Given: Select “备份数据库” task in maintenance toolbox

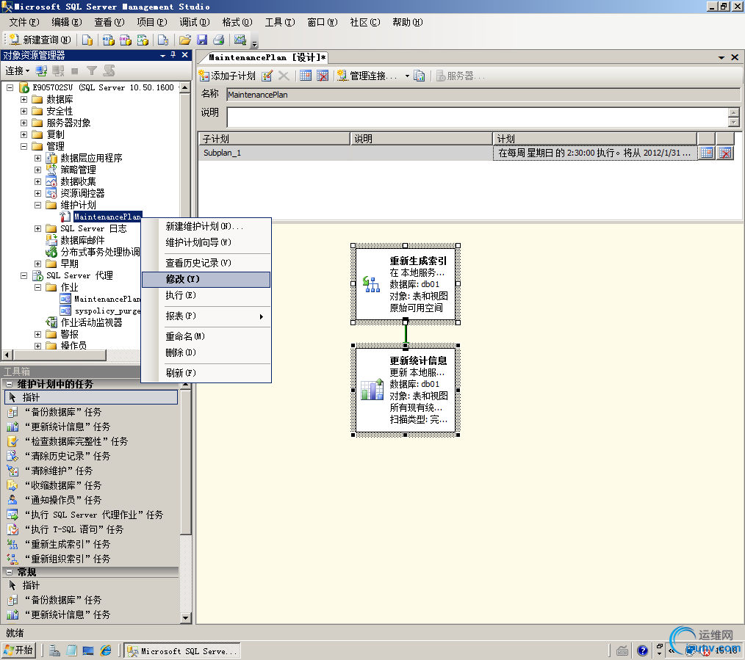Looking at the screenshot, I should [63, 412].
